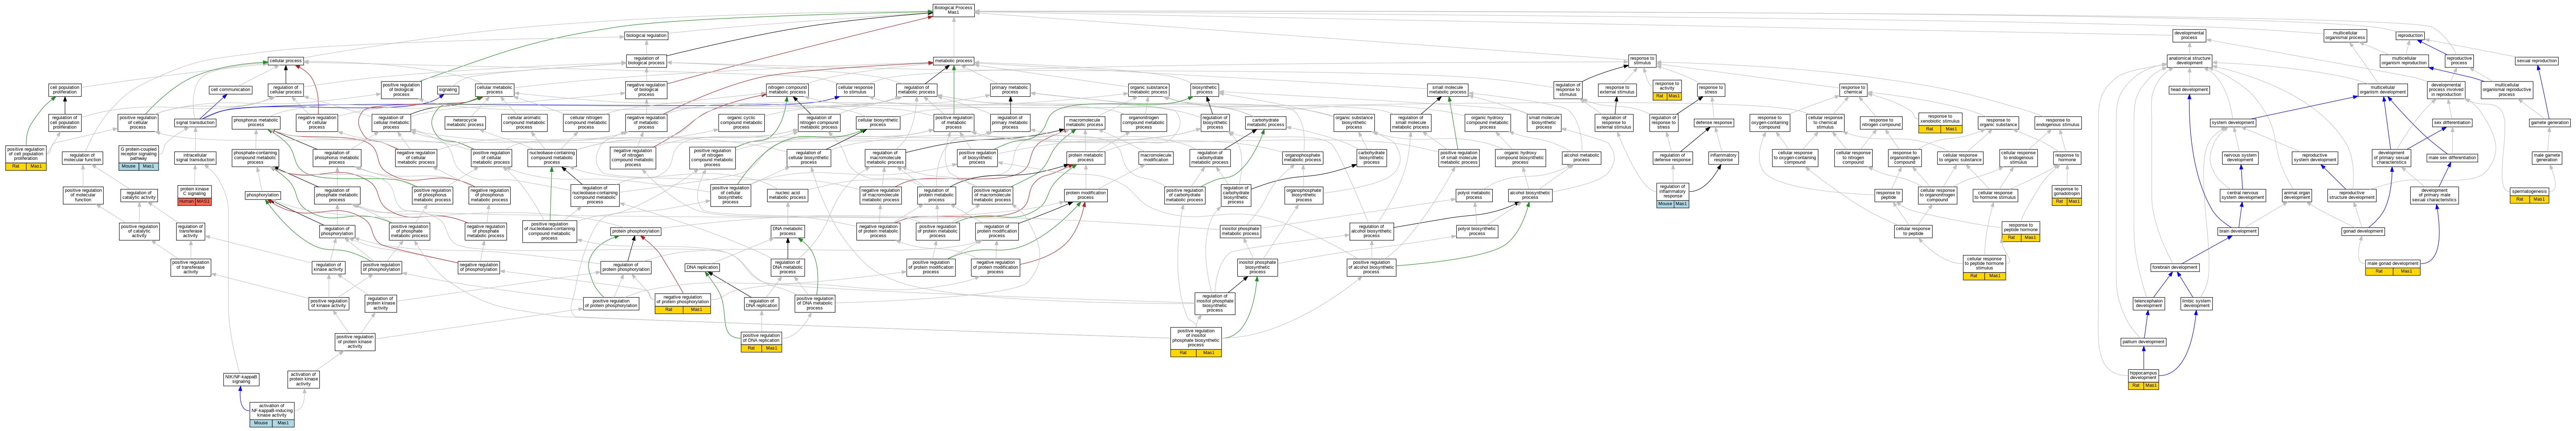Select 'organic hydroxy compound biosynthetic process' node
The image size is (2576, 431).
(1520, 158)
